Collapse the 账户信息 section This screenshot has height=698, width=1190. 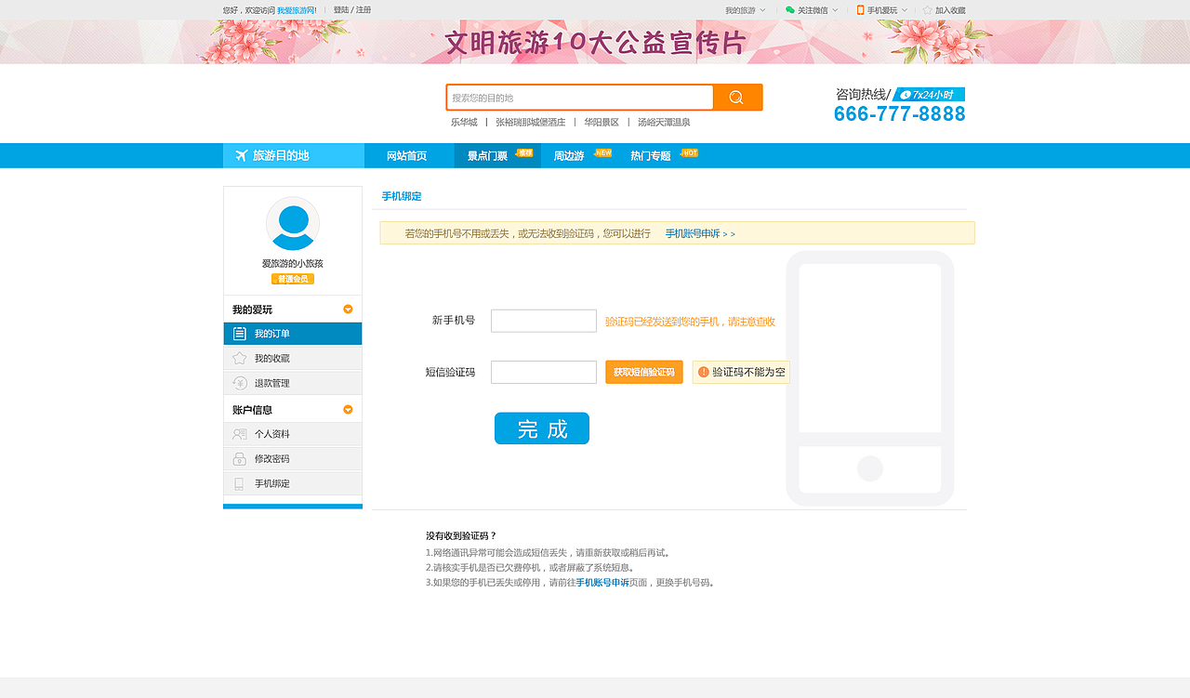(x=348, y=408)
